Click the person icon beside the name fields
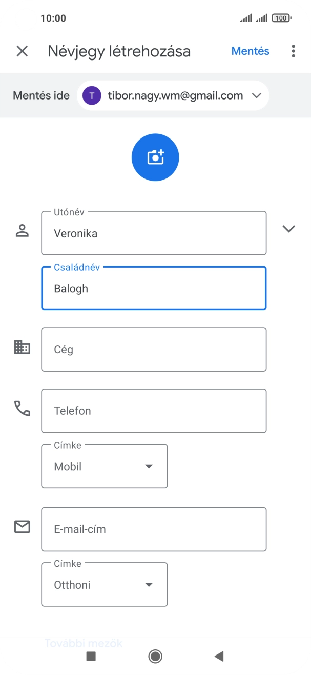Screen dimensions: 311x675 tap(22, 229)
